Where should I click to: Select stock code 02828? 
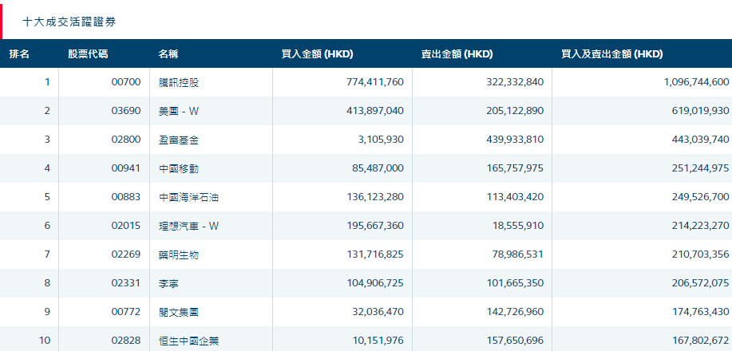tap(126, 341)
